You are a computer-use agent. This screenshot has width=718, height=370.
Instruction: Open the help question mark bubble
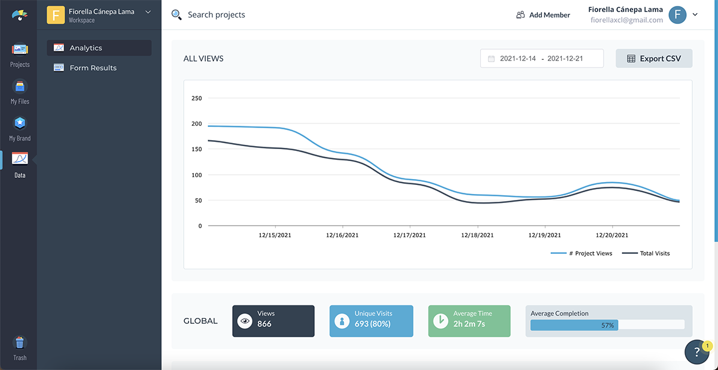[696, 352]
